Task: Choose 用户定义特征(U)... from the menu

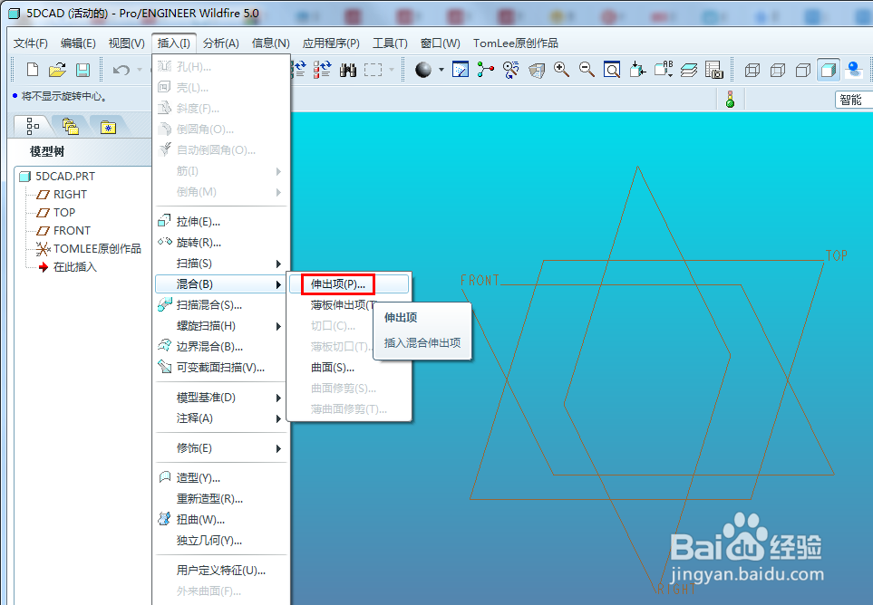Action: [221, 571]
